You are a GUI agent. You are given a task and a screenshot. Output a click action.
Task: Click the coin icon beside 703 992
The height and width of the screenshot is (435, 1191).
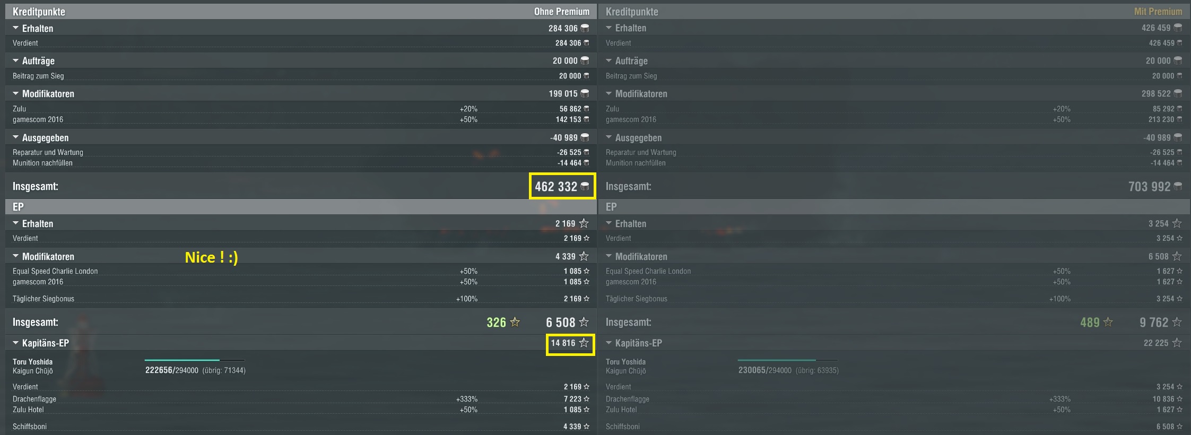tap(1178, 186)
